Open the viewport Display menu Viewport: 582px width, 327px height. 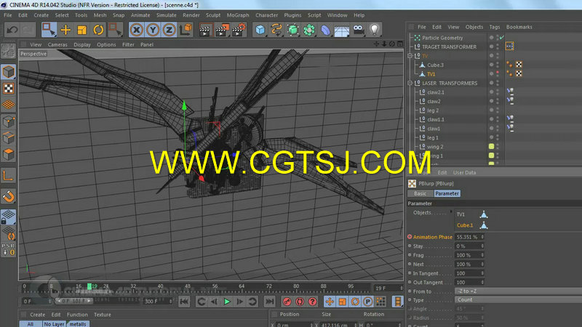coord(82,44)
